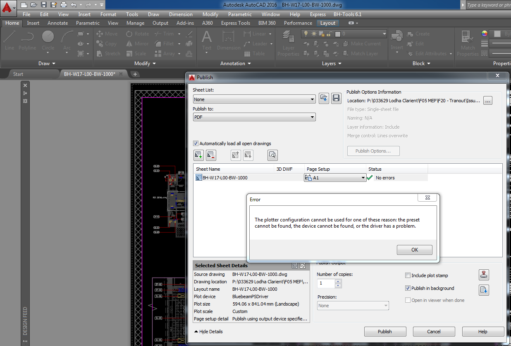The width and height of the screenshot is (511, 346).
Task: Open the Load Sheet List folder icon
Action: [324, 98]
